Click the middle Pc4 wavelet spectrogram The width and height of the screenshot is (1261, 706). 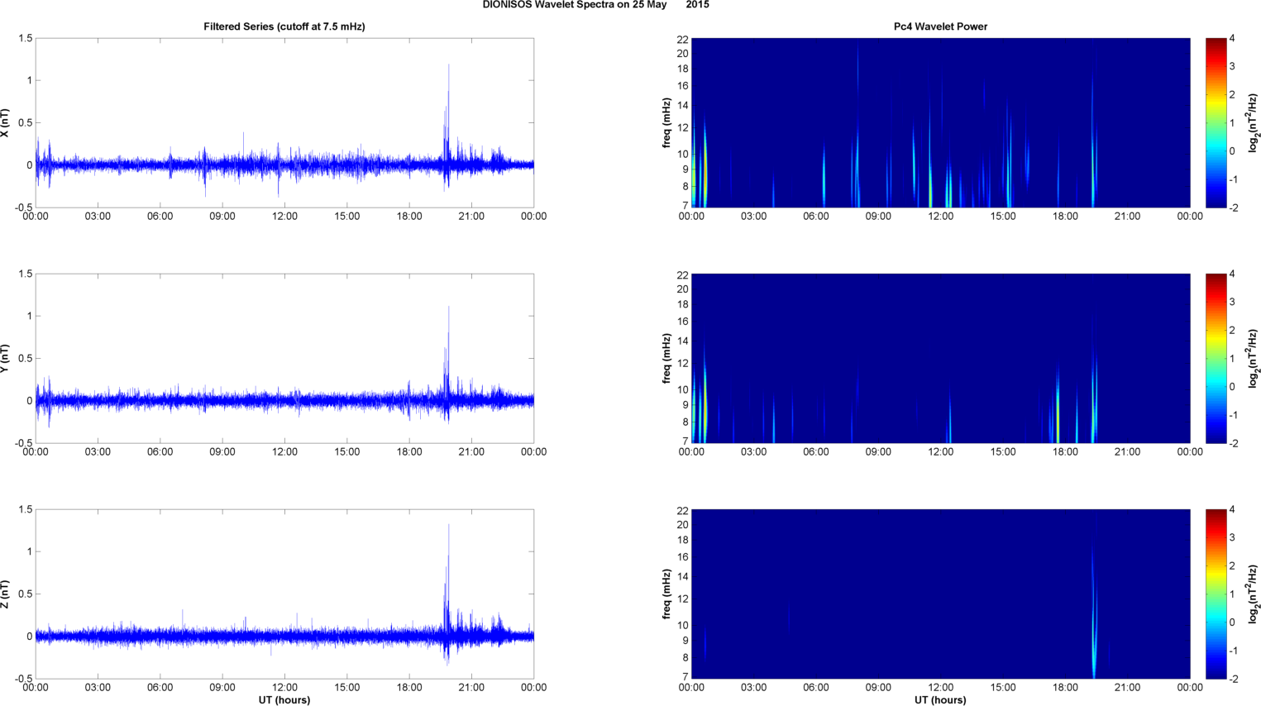pos(940,359)
